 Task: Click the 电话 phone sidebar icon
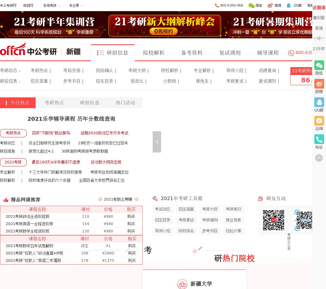319,139
